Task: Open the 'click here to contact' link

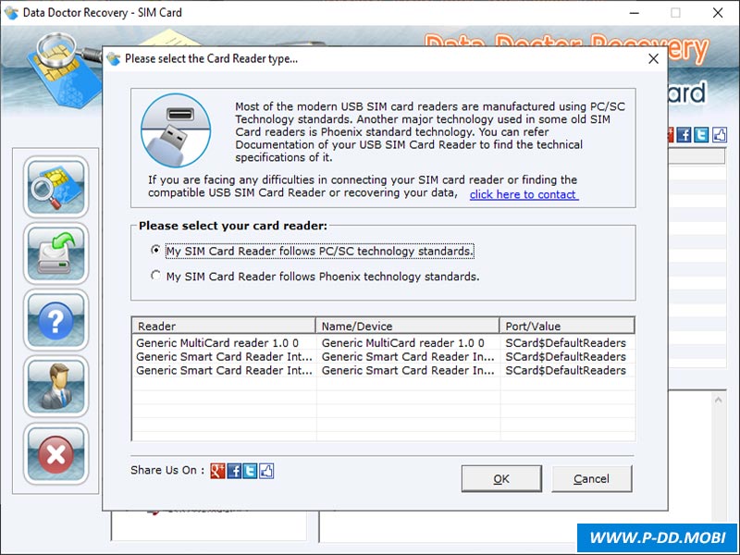Action: (524, 194)
